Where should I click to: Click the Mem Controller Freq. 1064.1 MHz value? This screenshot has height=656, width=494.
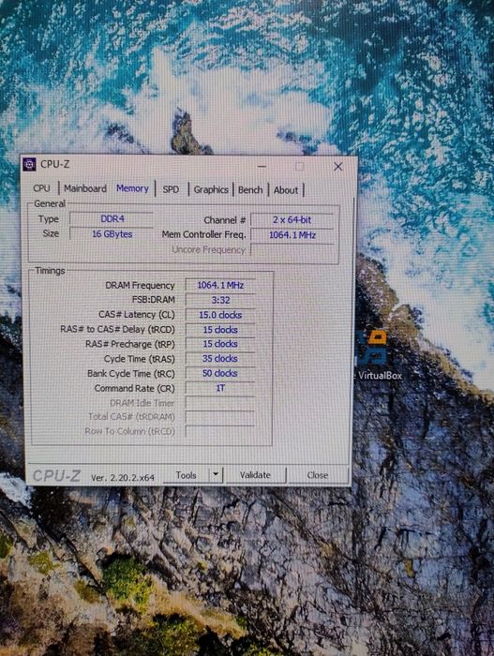(x=292, y=235)
